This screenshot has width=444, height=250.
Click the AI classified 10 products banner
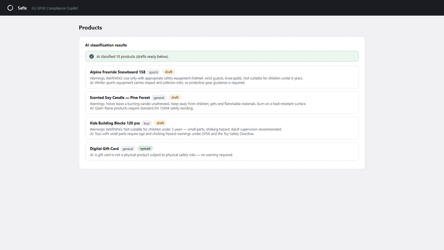(x=222, y=56)
